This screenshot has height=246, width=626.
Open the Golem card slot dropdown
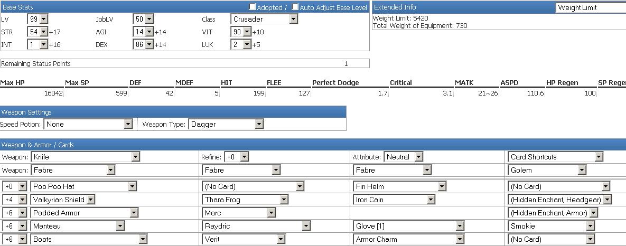[547, 170]
